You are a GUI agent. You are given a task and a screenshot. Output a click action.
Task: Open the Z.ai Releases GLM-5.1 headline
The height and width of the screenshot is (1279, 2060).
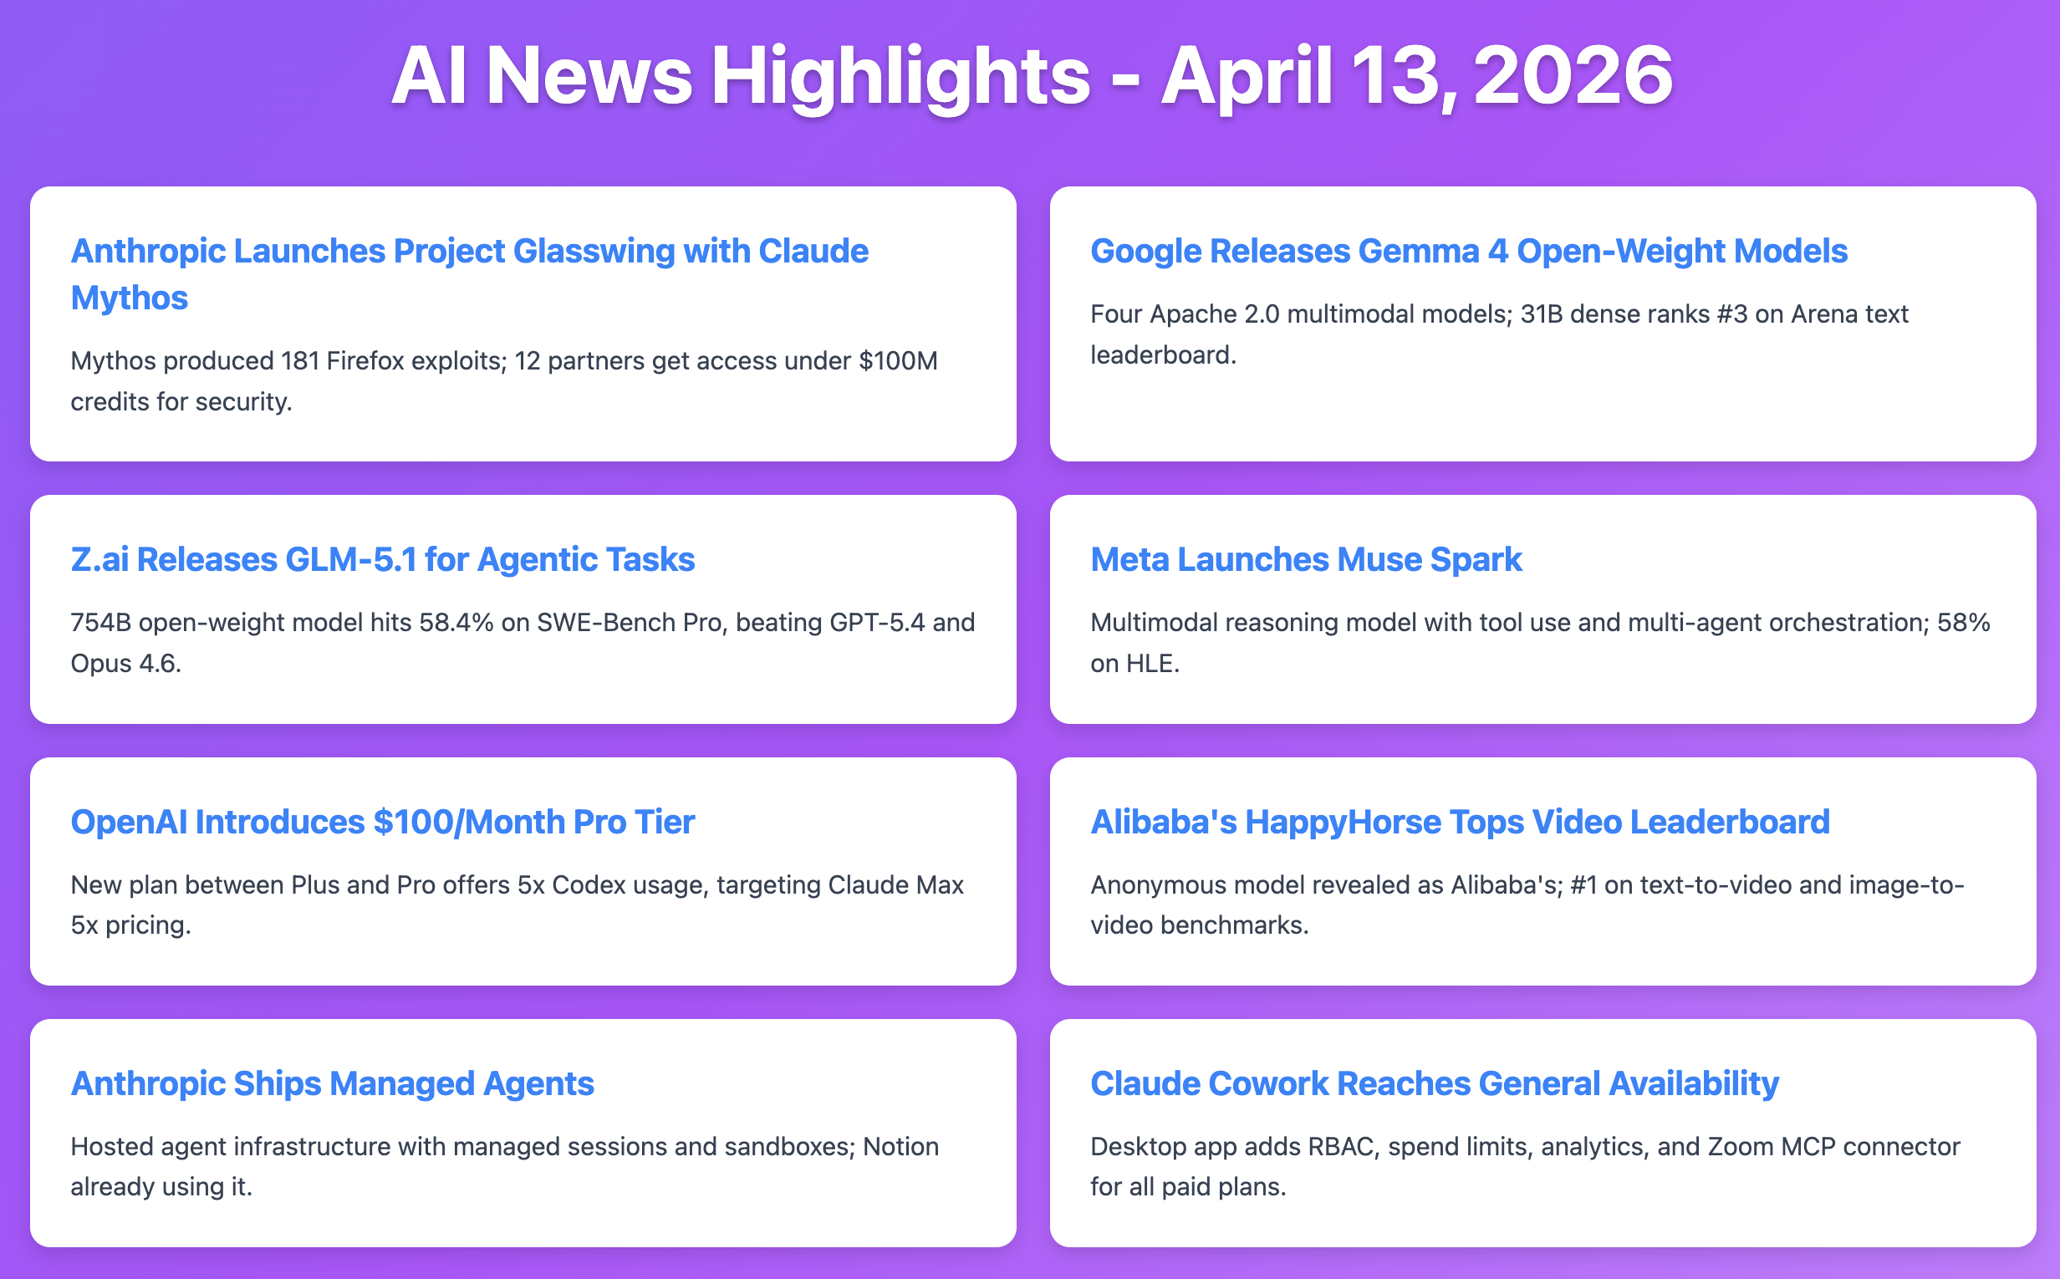point(382,560)
